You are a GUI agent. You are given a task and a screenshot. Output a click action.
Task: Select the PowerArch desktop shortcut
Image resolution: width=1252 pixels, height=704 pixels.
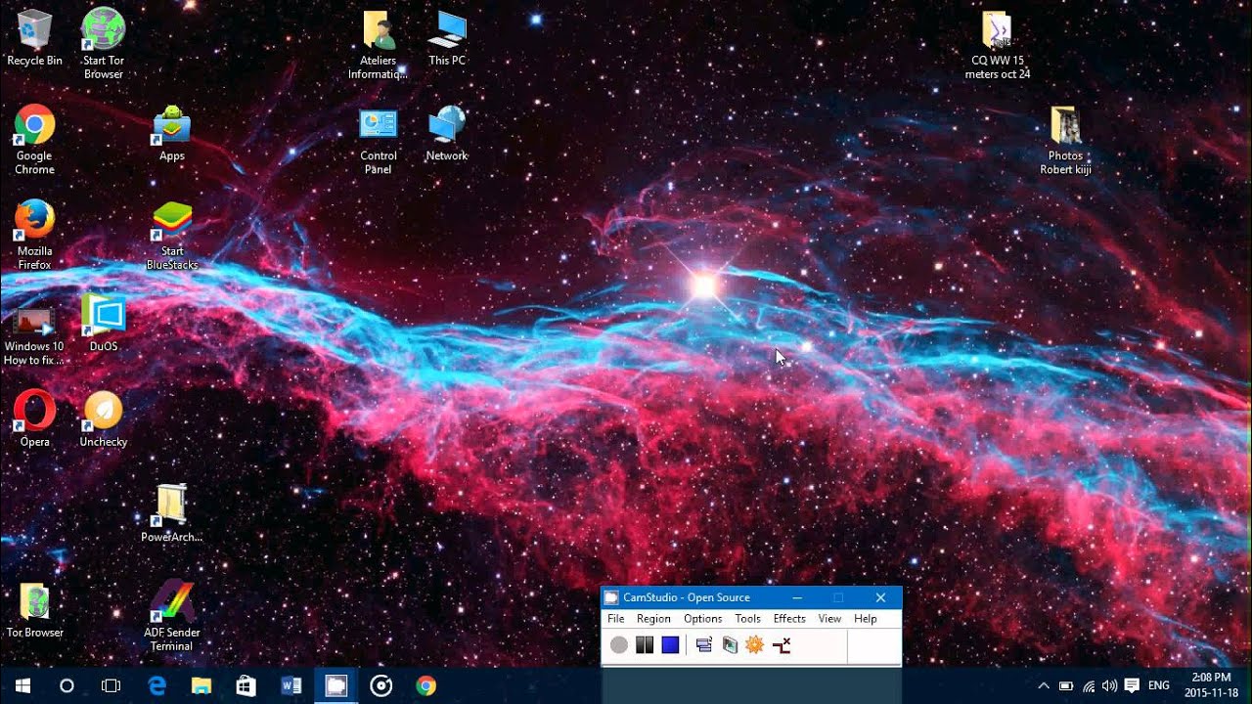click(171, 514)
